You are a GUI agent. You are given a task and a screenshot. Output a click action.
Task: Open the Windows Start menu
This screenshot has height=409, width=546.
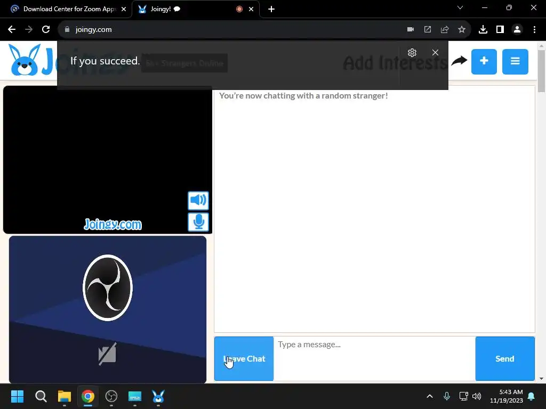pyautogui.click(x=17, y=396)
